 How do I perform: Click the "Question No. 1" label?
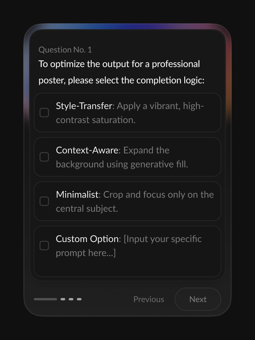tap(65, 50)
